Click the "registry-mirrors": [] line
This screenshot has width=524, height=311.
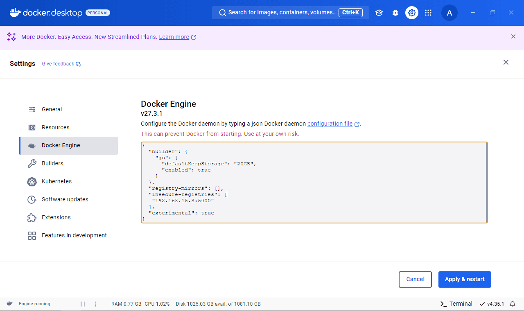point(186,188)
